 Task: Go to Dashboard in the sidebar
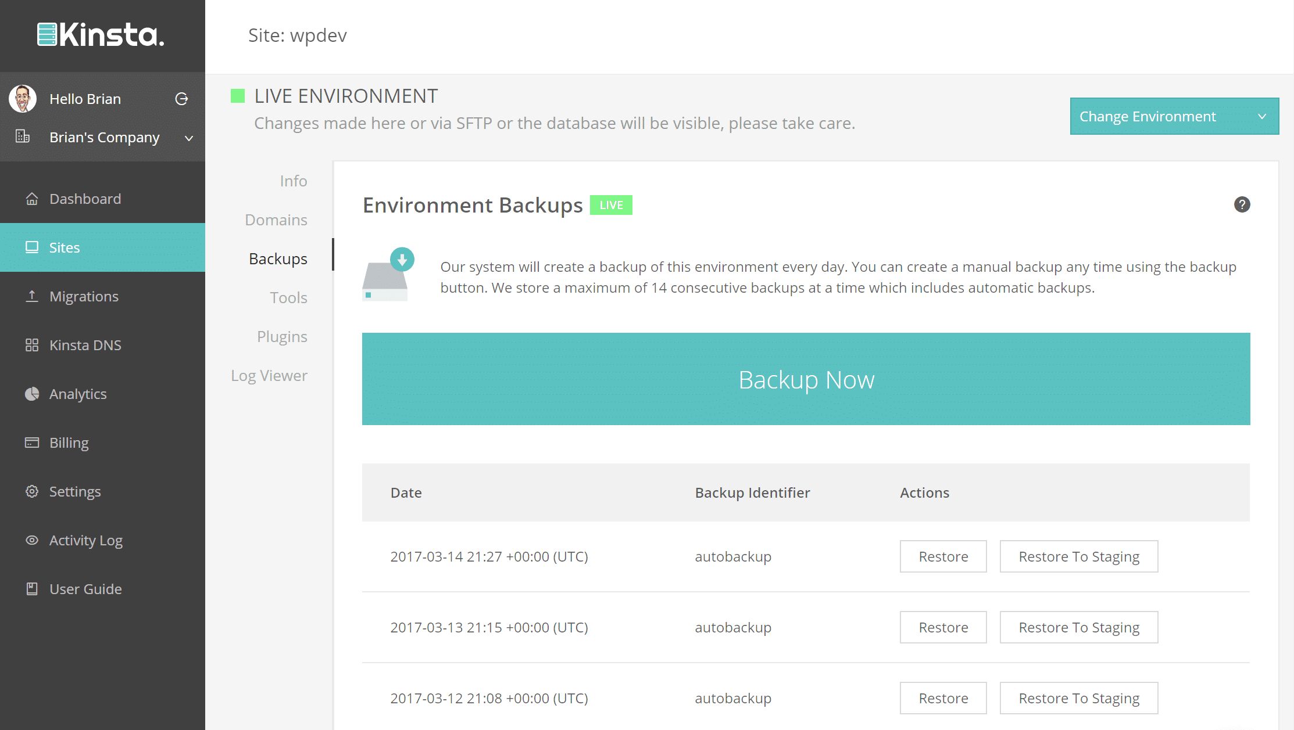pyautogui.click(x=102, y=199)
